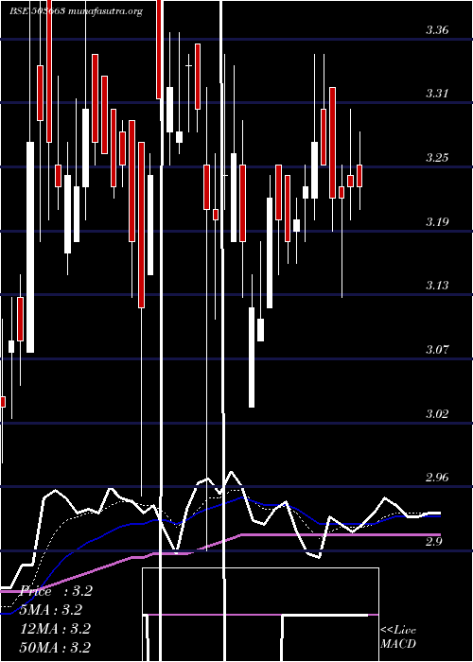Select the 3.13 price axis label
The height and width of the screenshot is (662, 473).
tap(437, 286)
